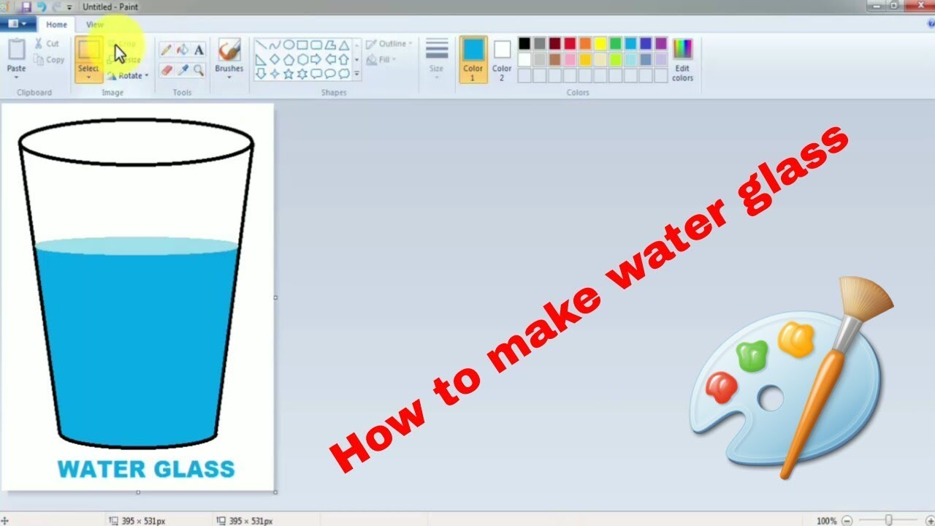Image resolution: width=935 pixels, height=526 pixels.
Task: Choose the straight Line shape
Action: click(x=261, y=45)
